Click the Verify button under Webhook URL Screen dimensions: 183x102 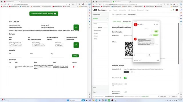coord(126,72)
